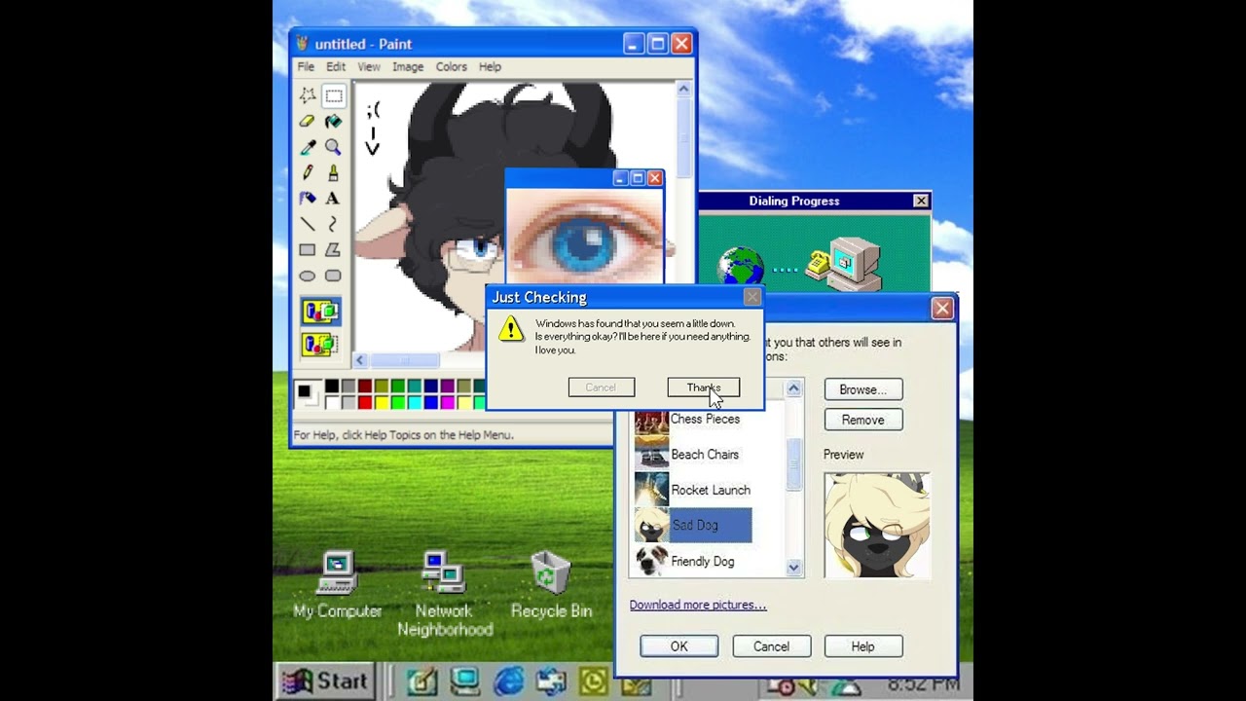Click the picture list scroll down arrow
1246x701 pixels.
click(x=793, y=568)
